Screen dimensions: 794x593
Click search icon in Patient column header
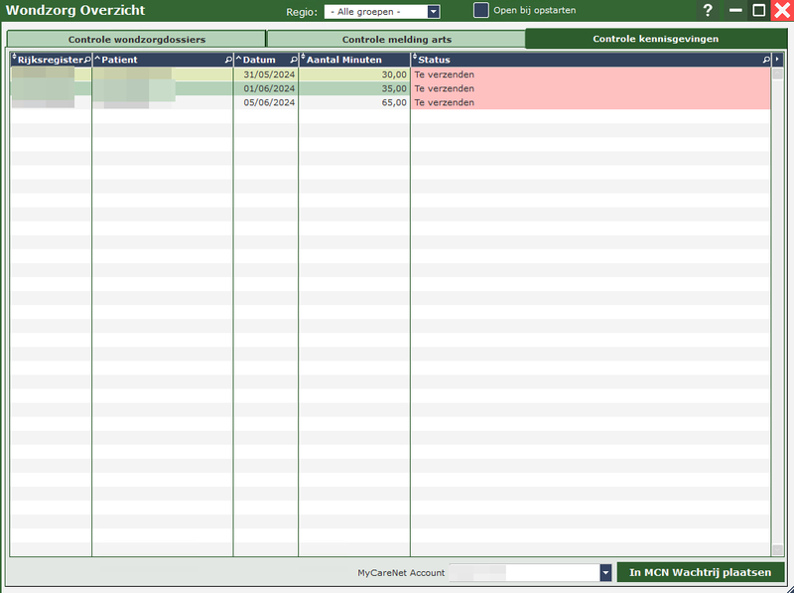pos(228,60)
